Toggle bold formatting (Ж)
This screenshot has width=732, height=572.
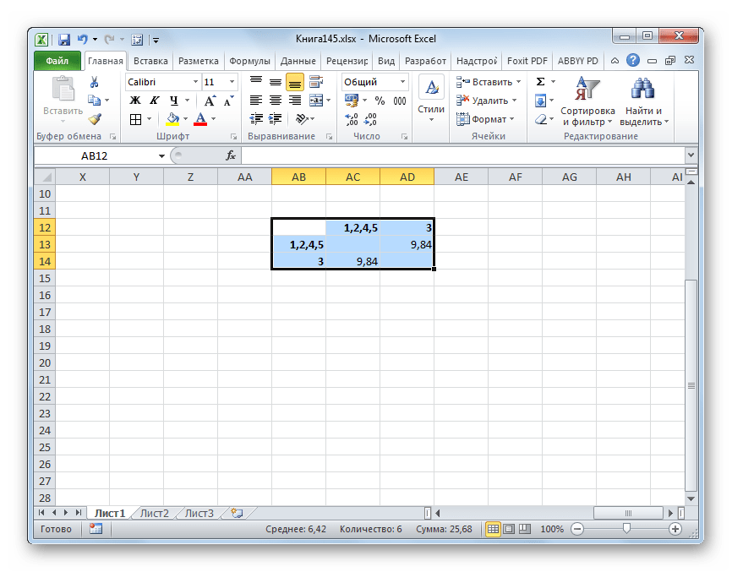[134, 101]
